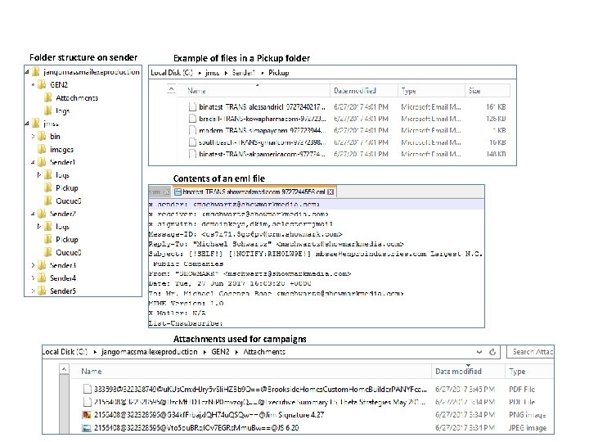Expand the bin folder node
The height and width of the screenshot is (442, 589).
(x=33, y=137)
